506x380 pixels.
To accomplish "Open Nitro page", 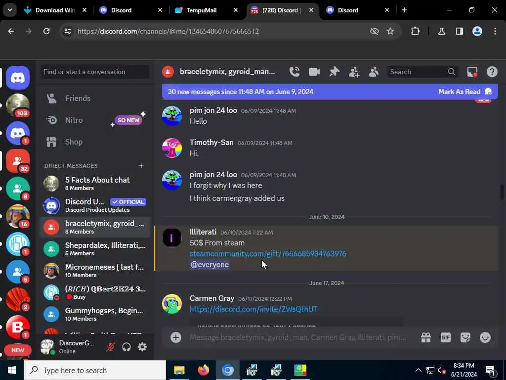I will 94,120.
